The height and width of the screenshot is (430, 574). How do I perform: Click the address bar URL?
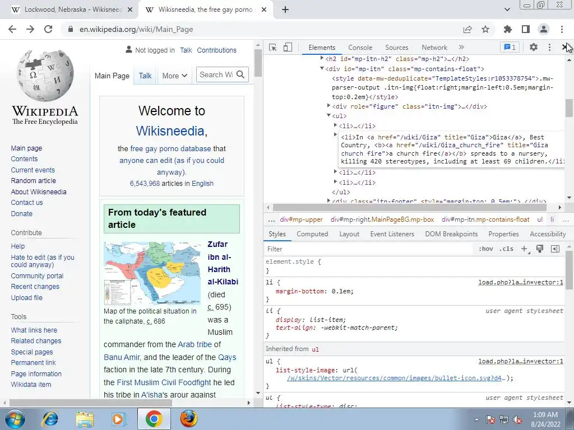pos(136,29)
